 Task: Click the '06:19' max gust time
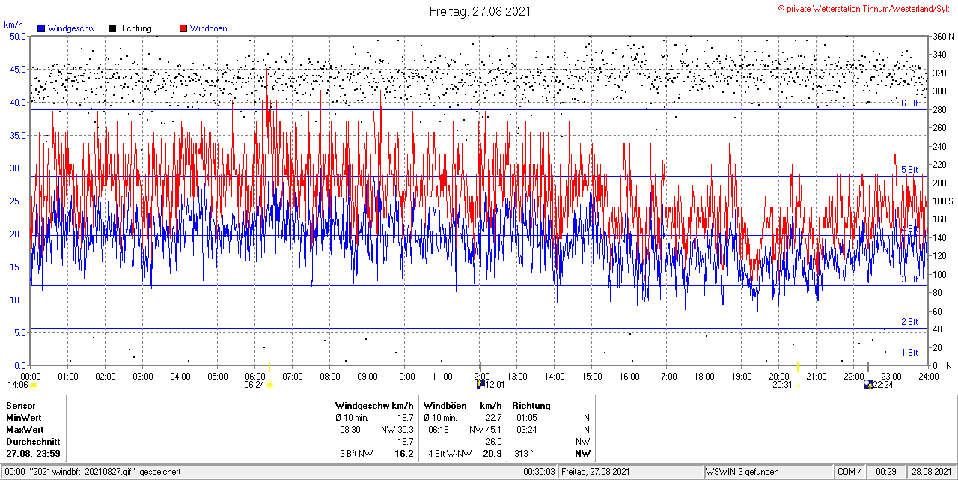pos(439,430)
